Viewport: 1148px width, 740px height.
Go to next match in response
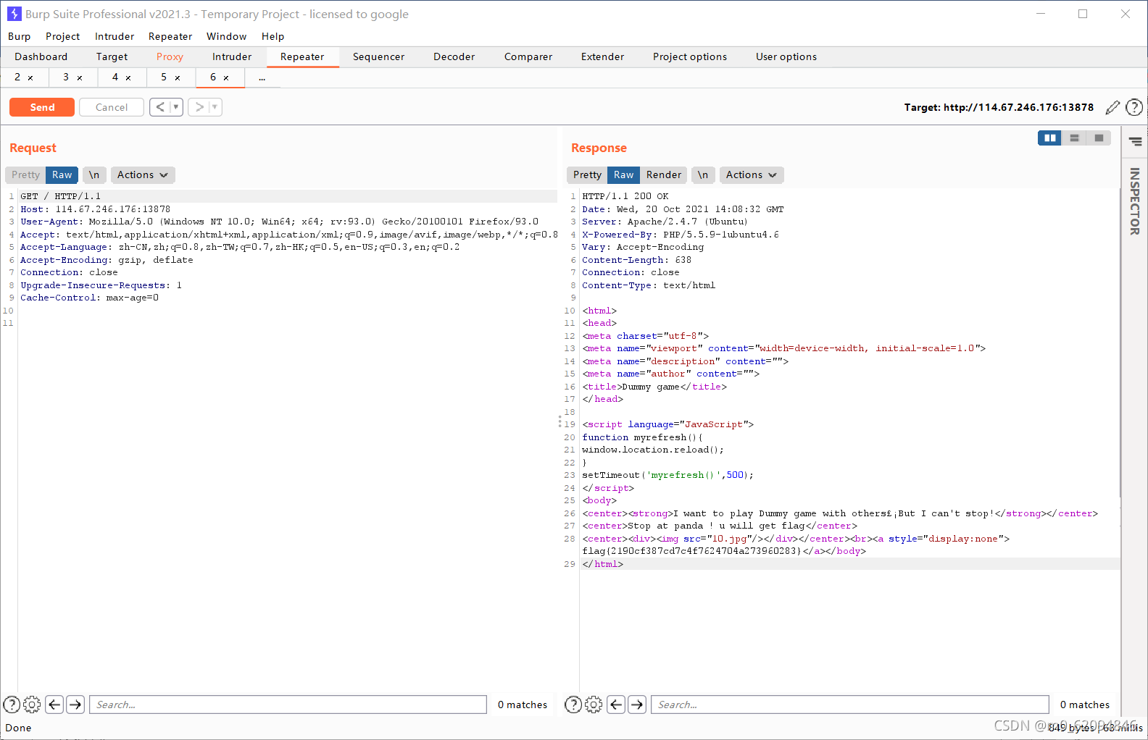point(637,705)
